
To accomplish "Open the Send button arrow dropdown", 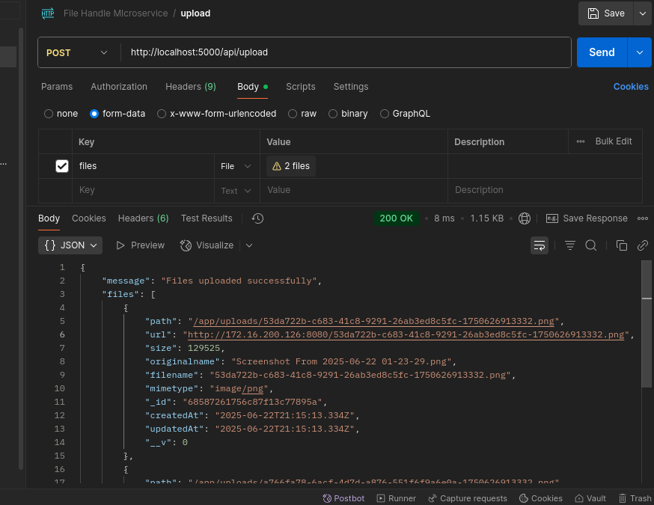I will [639, 52].
